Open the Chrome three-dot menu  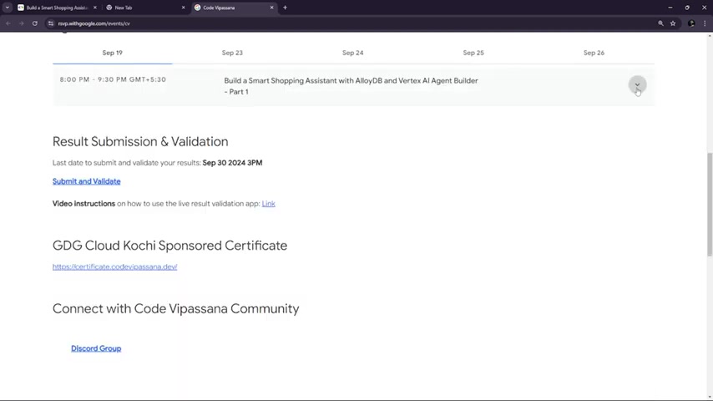point(705,23)
